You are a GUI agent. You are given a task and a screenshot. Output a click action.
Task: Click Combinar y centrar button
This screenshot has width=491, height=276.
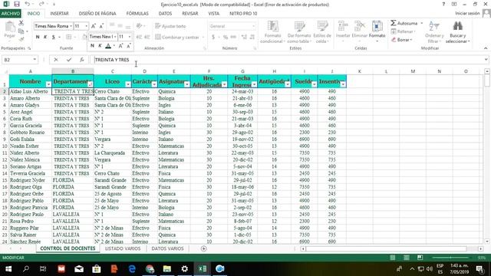[x=177, y=38]
